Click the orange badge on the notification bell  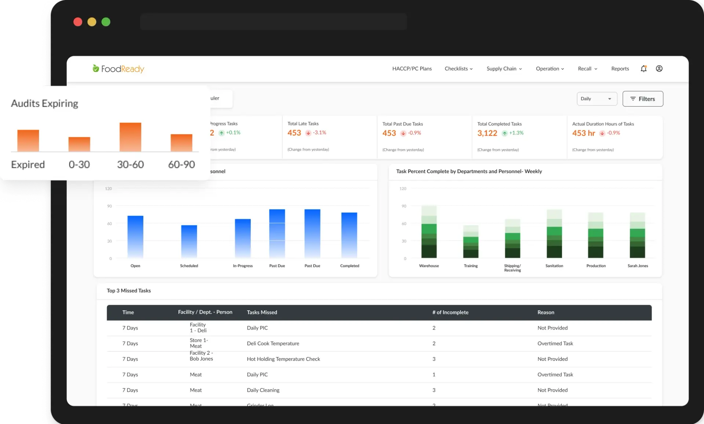coord(646,66)
